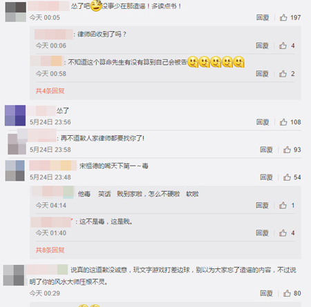Expand the 共8条回复 replies
The width and height of the screenshot is (311, 307).
[x=50, y=250]
